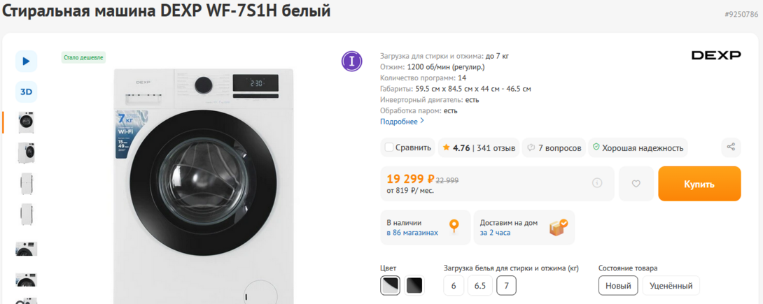Select the white color swatch
Viewport: 763px width, 304px height.
pos(390,285)
